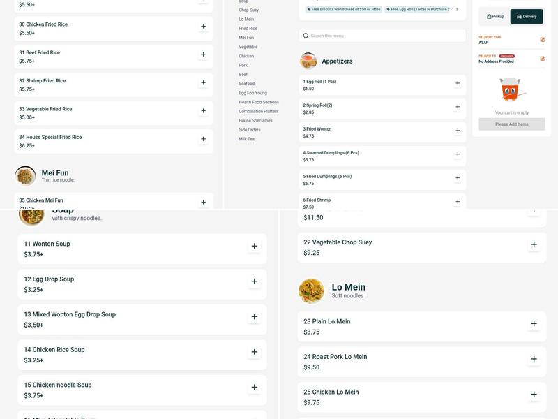Add 13 Mixed Wonton Egg Drop Soup
This screenshot has width=558, height=419.
(x=254, y=316)
